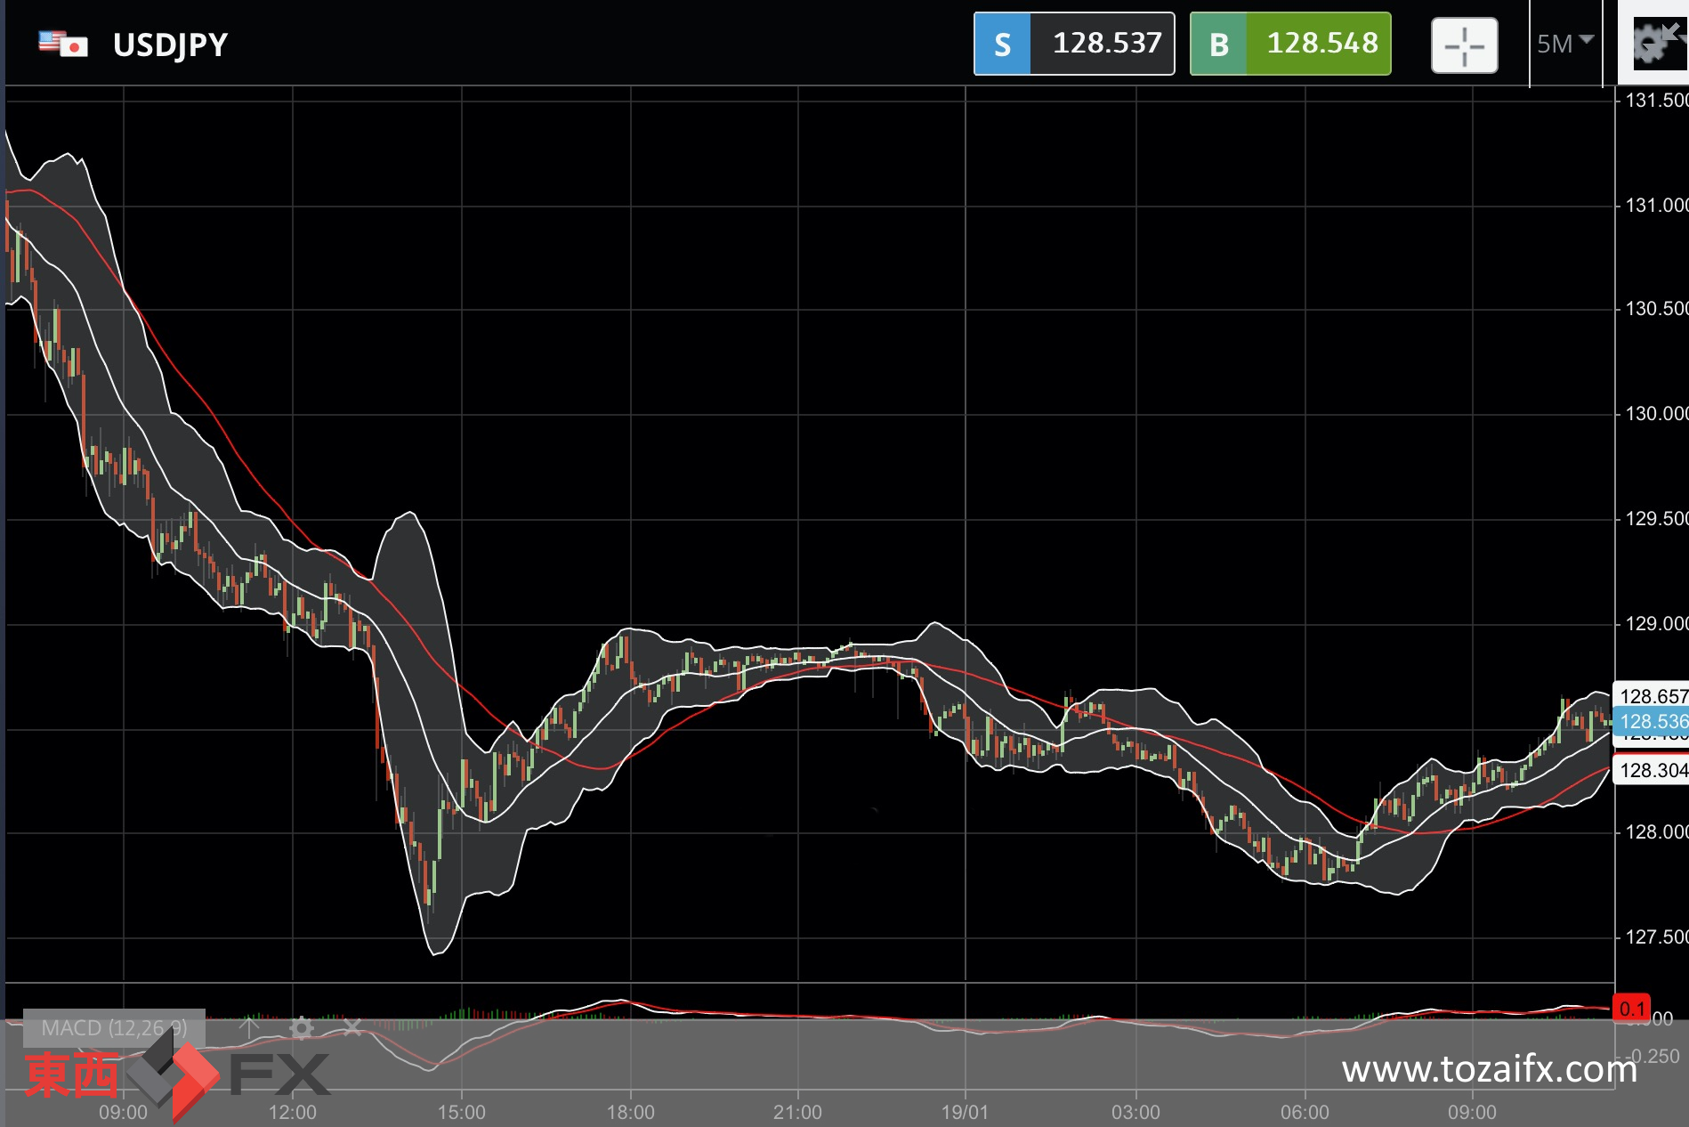Click the 128.304 price label on axis

[x=1652, y=770]
